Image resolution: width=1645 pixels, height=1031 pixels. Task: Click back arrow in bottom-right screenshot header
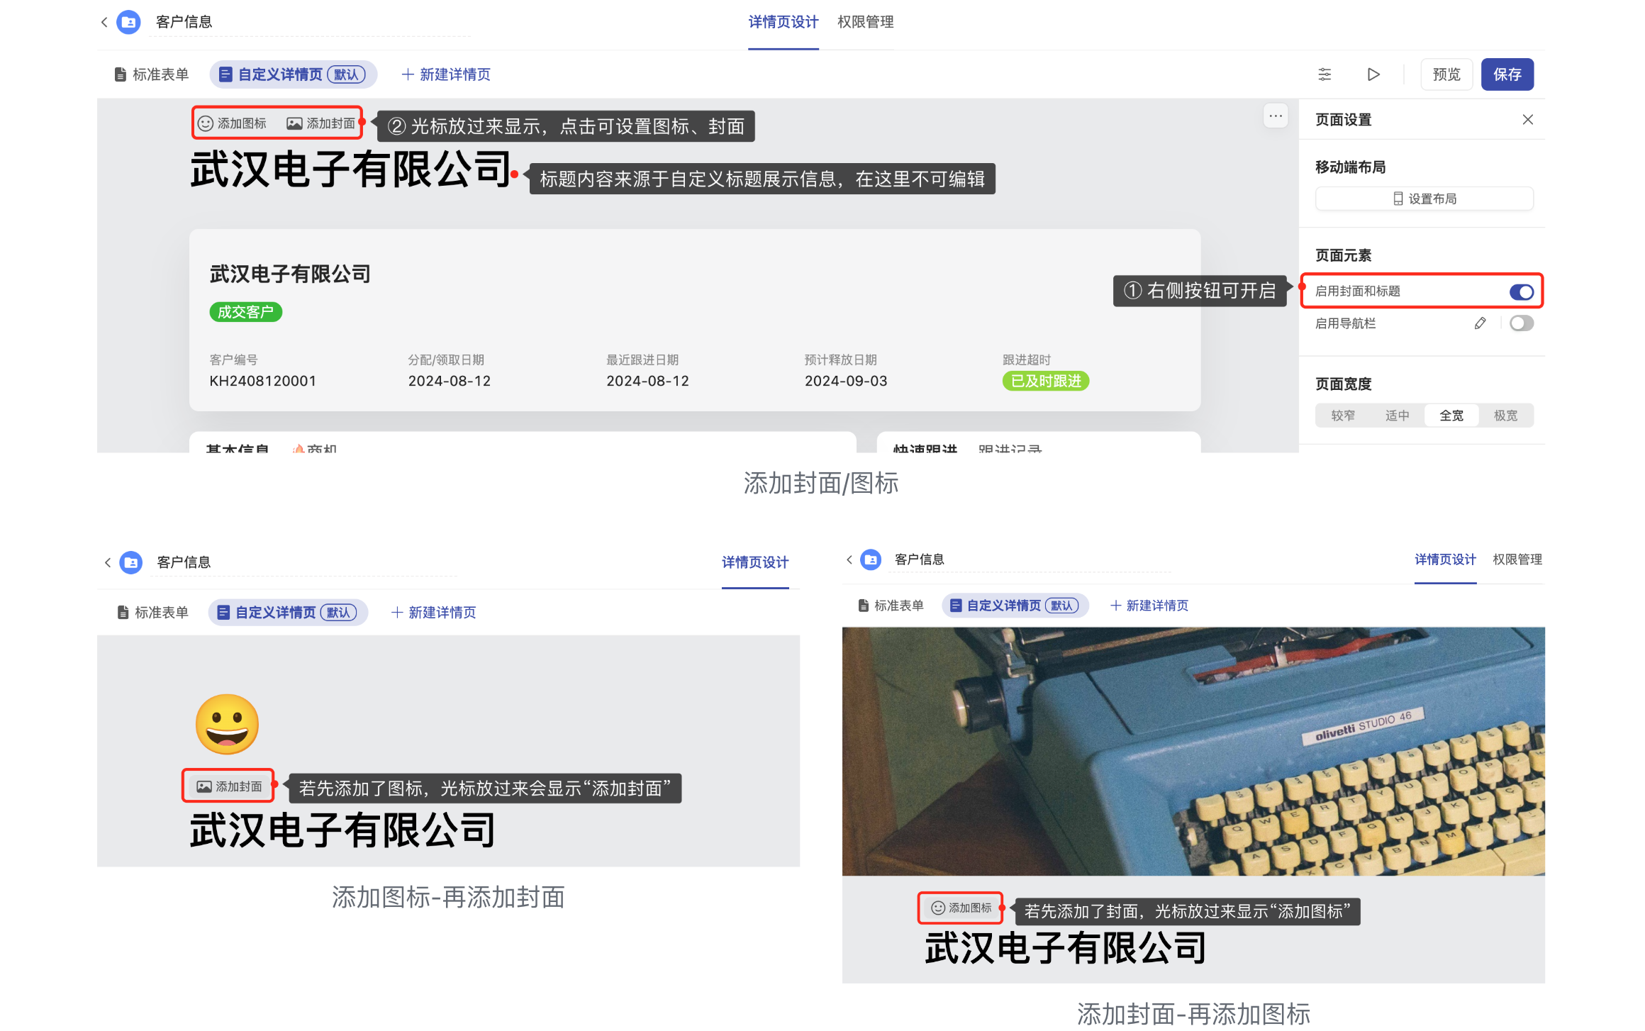[849, 559]
